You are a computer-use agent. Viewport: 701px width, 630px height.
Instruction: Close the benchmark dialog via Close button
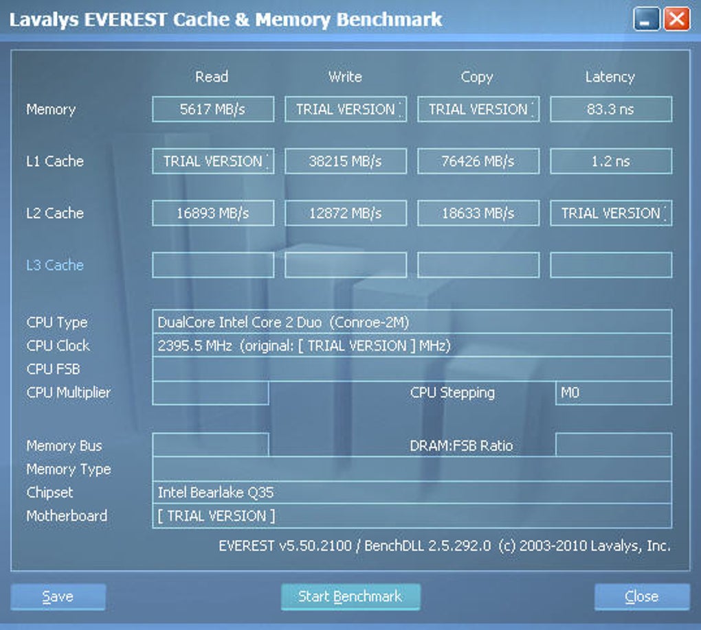coord(642,596)
